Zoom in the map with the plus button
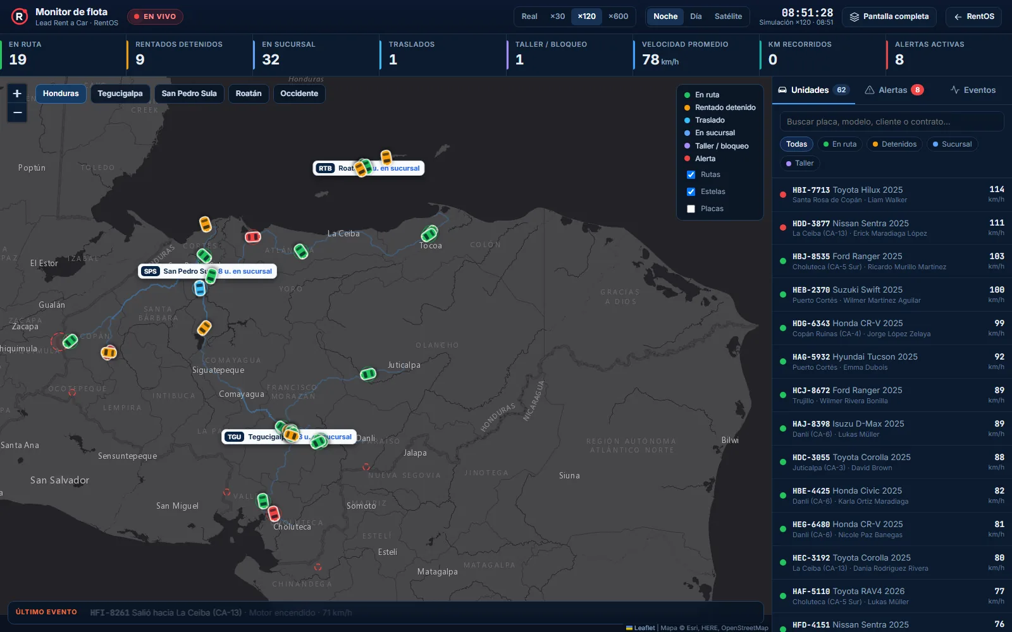 17,94
